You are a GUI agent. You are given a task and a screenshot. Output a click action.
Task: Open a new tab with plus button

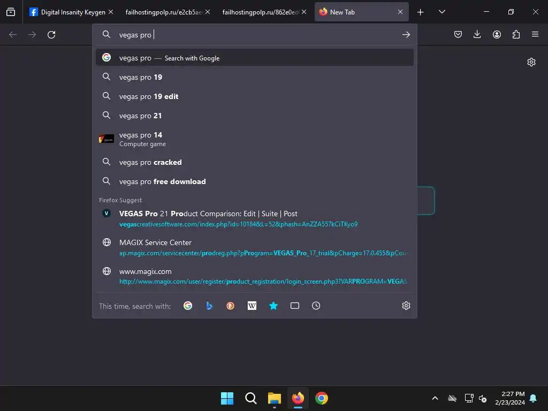421,12
